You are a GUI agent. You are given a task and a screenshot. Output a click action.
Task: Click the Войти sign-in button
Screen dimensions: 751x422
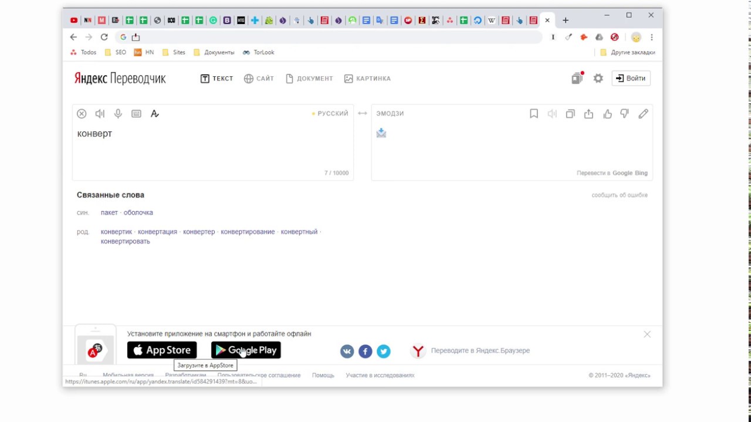[631, 78]
